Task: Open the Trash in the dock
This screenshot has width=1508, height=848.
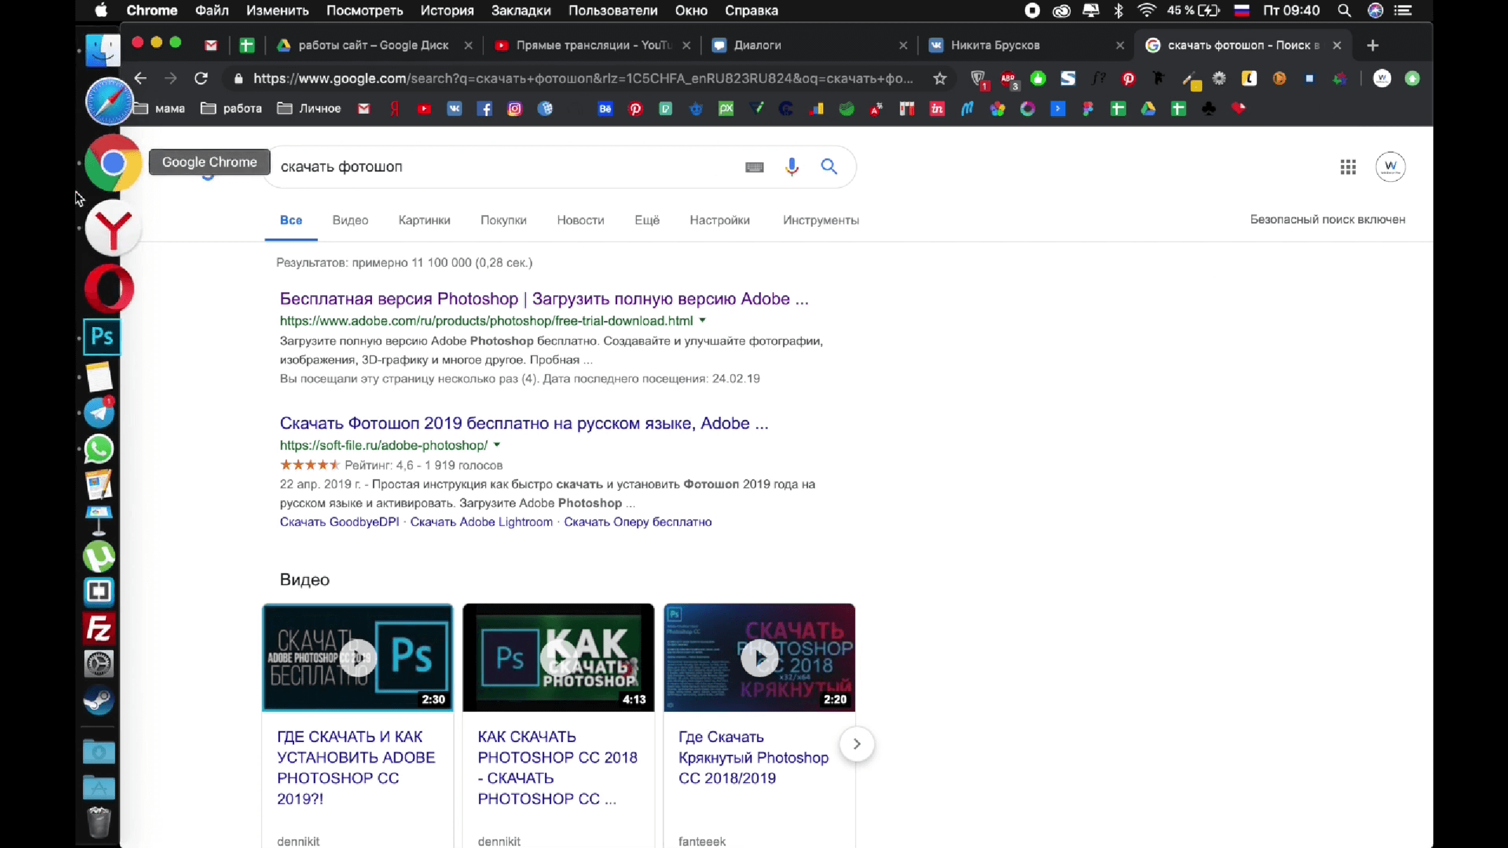Action: (x=98, y=822)
